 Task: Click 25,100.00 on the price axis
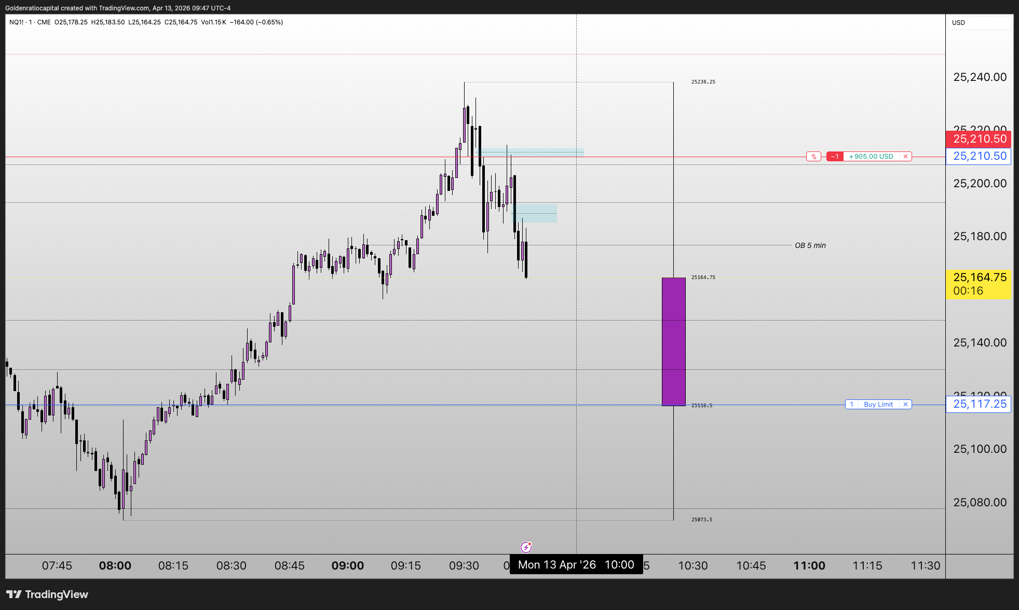click(x=980, y=449)
